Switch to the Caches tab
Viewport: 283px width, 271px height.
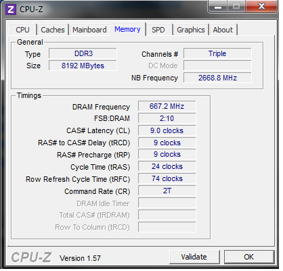coord(53,30)
